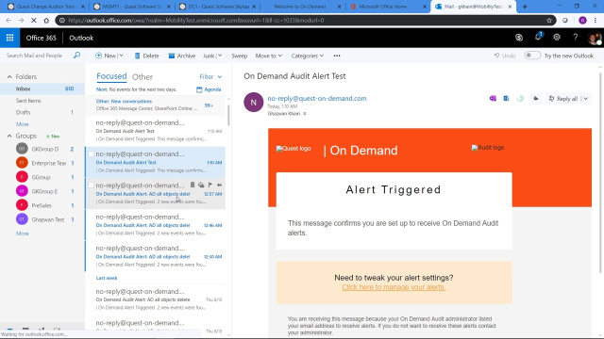
Task: Click the search magnifier icon
Action: pyautogui.click(x=76, y=56)
